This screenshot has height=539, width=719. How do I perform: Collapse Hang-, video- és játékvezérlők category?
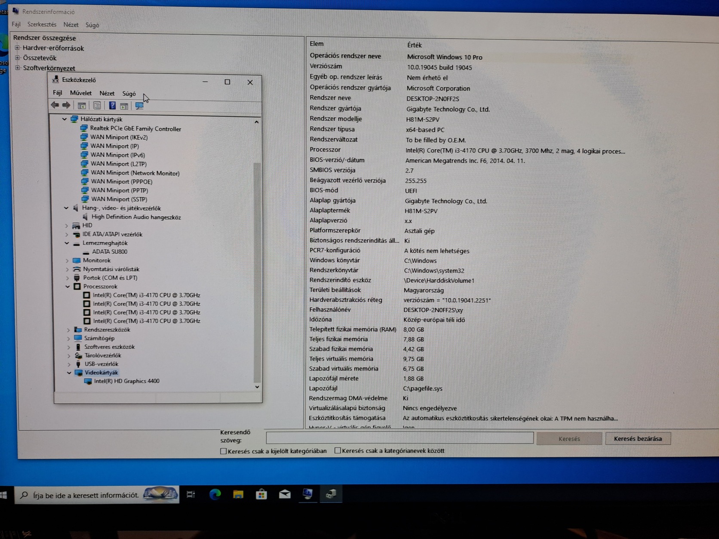pos(66,208)
